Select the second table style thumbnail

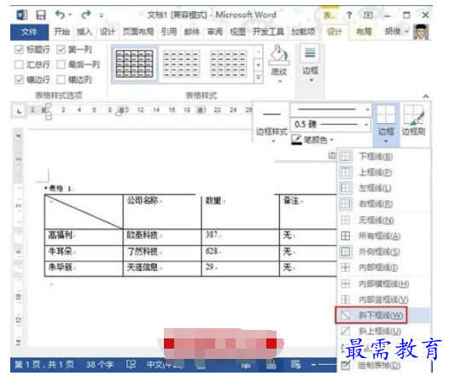pyautogui.click(x=181, y=64)
